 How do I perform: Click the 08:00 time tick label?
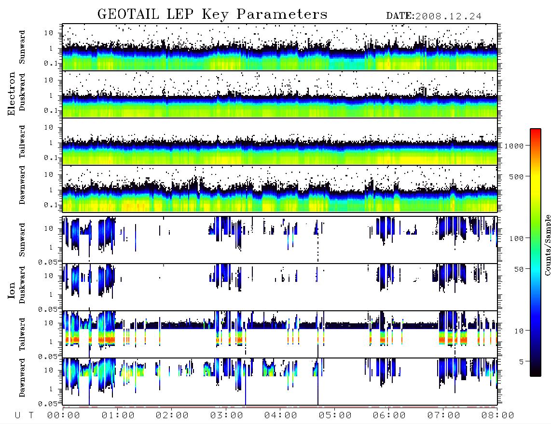(x=498, y=416)
